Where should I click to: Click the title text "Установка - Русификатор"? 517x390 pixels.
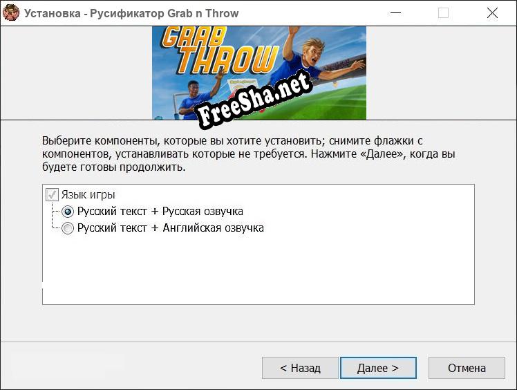click(x=94, y=13)
